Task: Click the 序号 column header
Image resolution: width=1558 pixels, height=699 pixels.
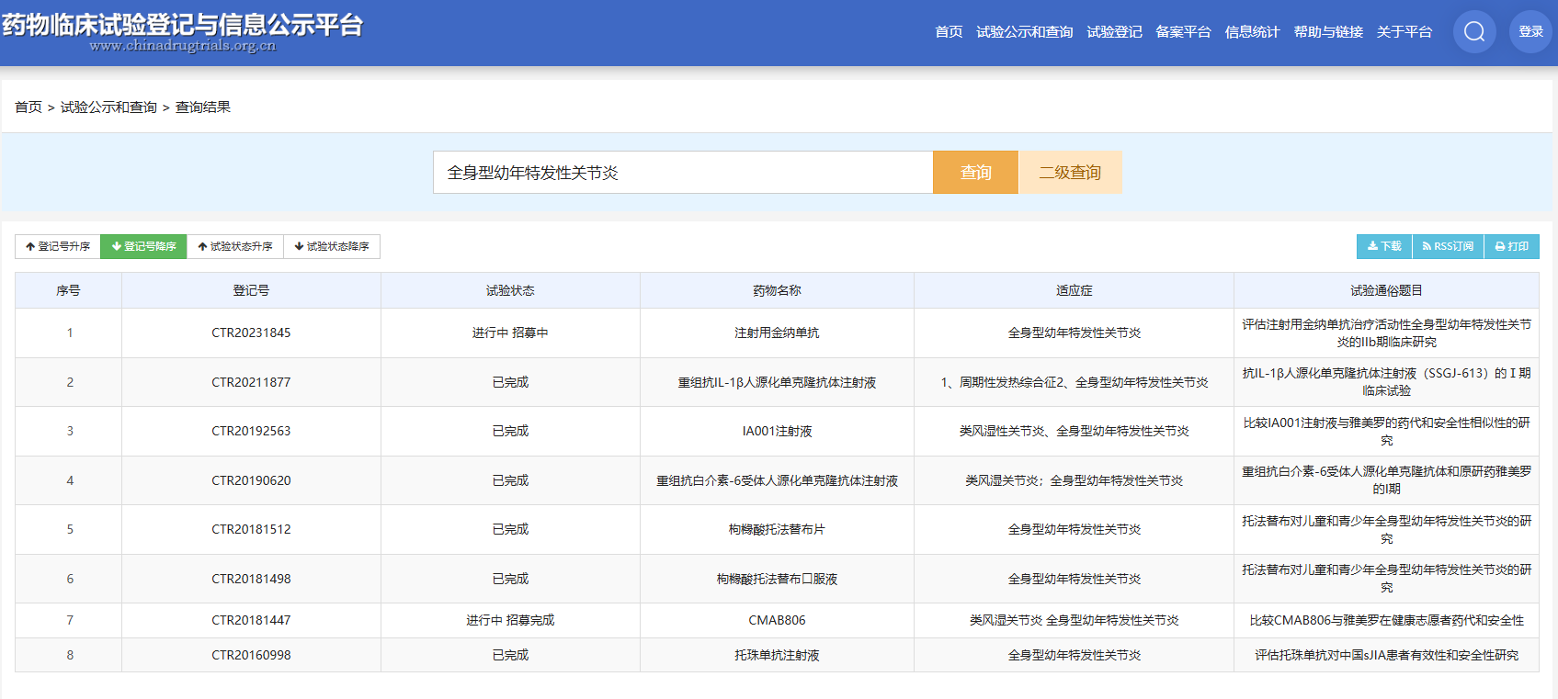Action: (68, 290)
